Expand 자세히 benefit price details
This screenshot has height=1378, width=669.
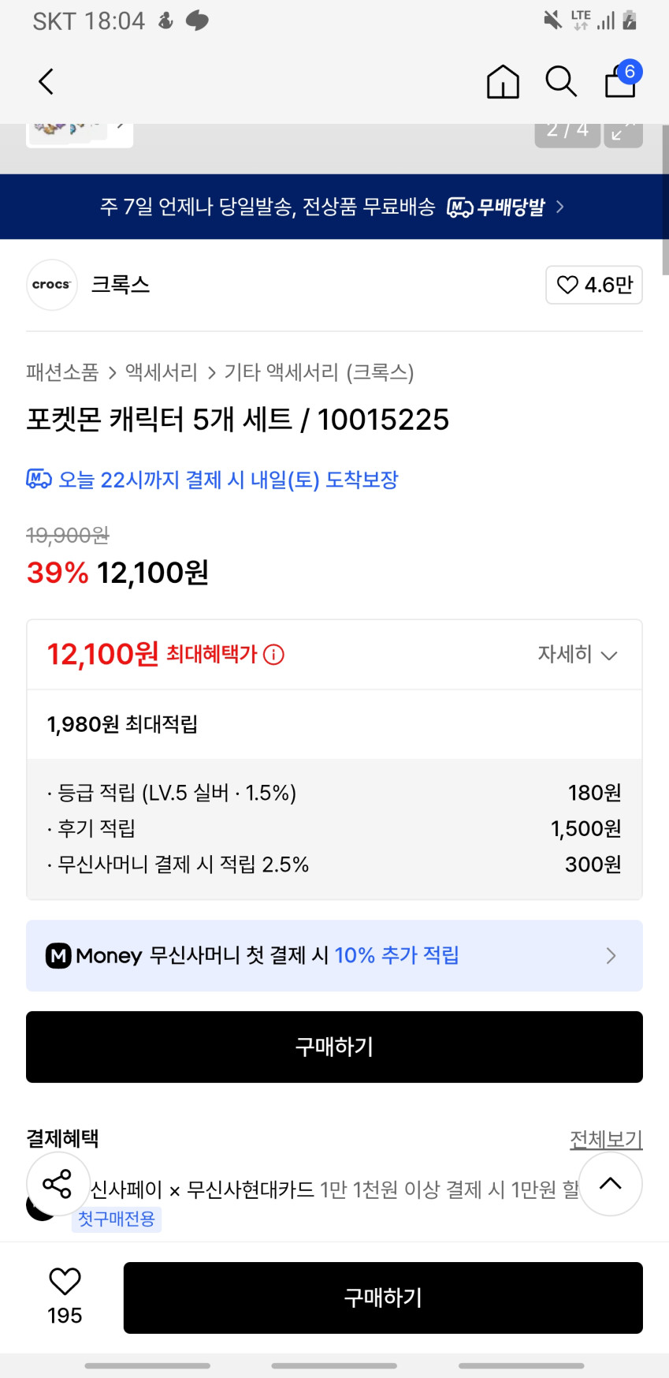pyautogui.click(x=577, y=655)
